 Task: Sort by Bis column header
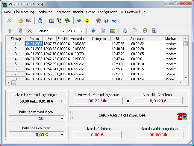[118, 39]
